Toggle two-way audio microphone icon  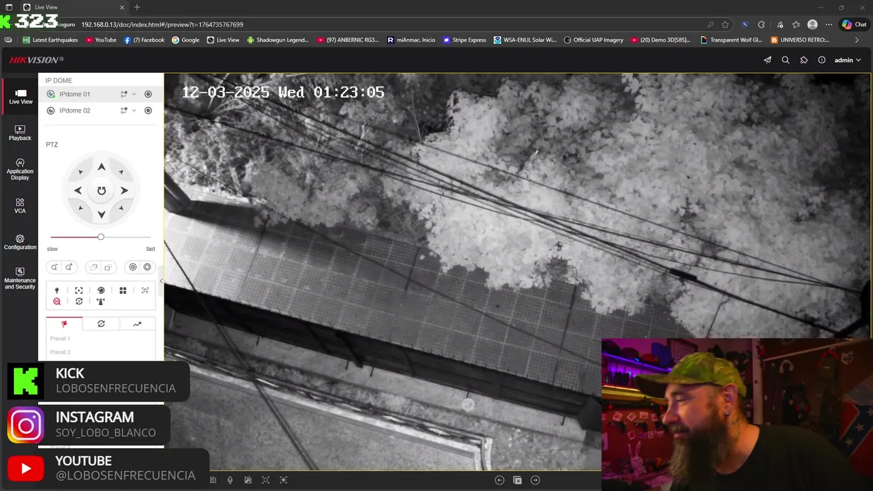click(x=230, y=480)
